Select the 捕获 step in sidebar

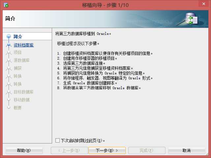click(17, 68)
